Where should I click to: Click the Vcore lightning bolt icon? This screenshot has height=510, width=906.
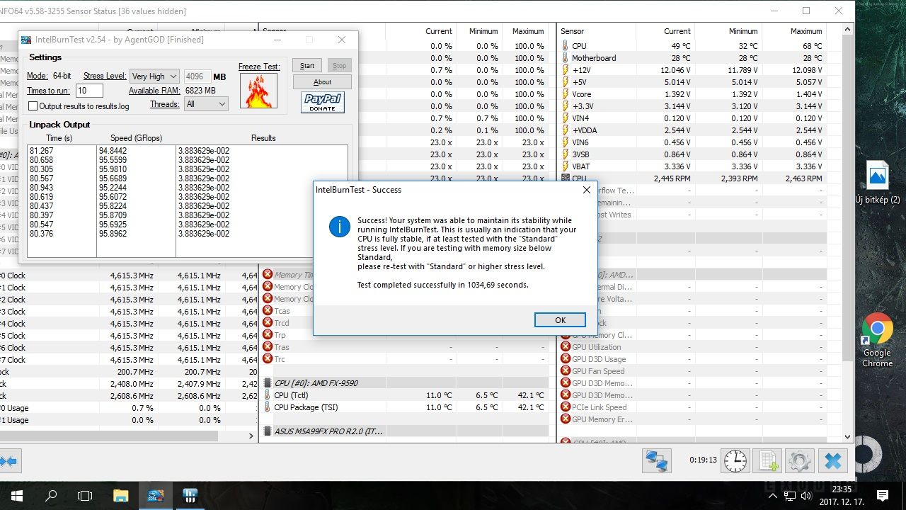(565, 94)
